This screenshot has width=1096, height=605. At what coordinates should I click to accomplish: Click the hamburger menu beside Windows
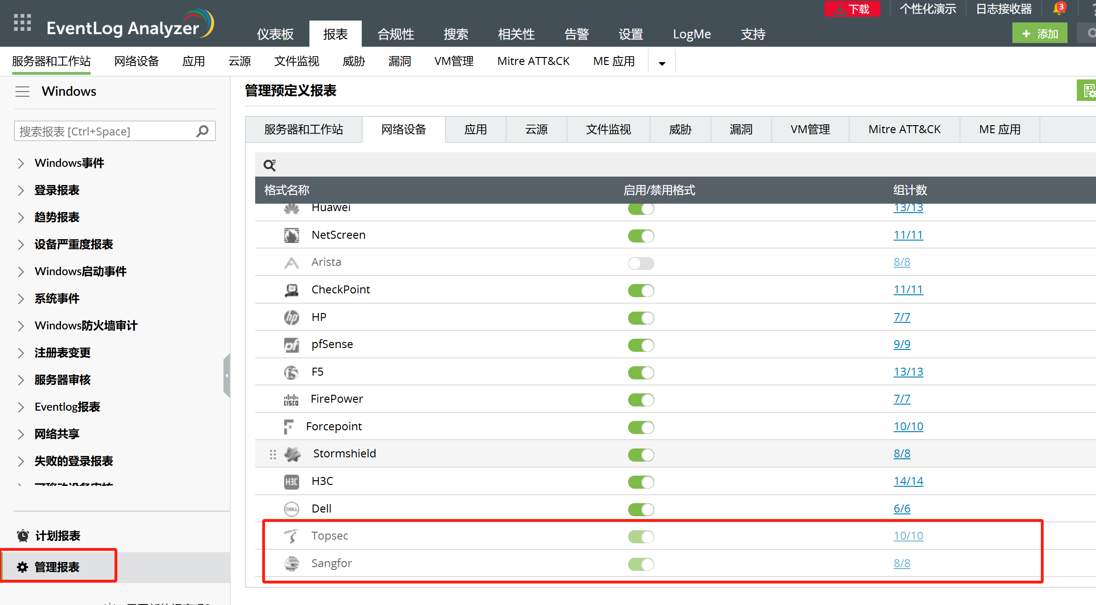(22, 92)
